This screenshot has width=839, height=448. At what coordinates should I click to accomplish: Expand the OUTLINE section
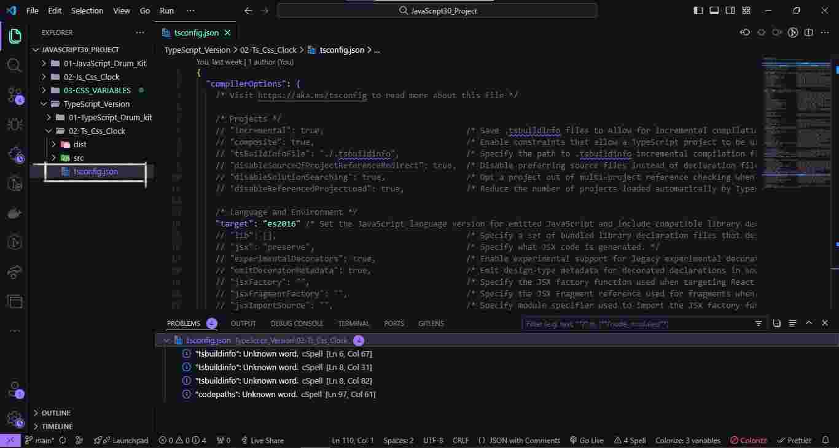coord(55,413)
